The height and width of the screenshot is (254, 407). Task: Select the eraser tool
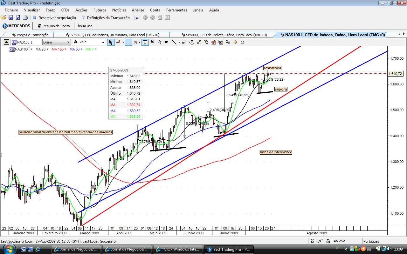point(184,42)
